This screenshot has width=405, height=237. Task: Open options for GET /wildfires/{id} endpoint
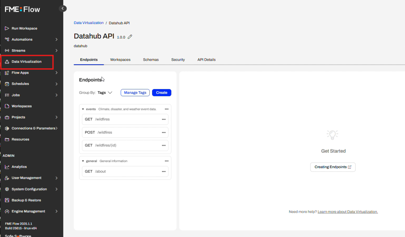tap(163, 145)
